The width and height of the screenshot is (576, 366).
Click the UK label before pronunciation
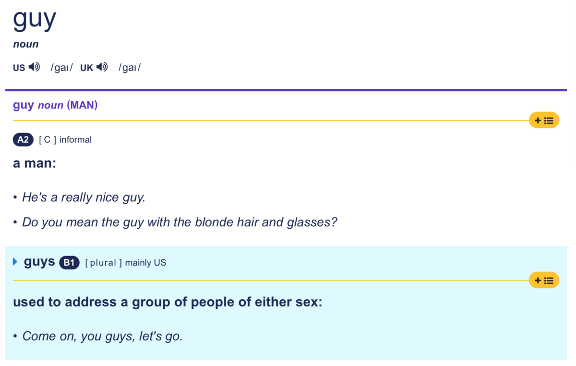[86, 68]
